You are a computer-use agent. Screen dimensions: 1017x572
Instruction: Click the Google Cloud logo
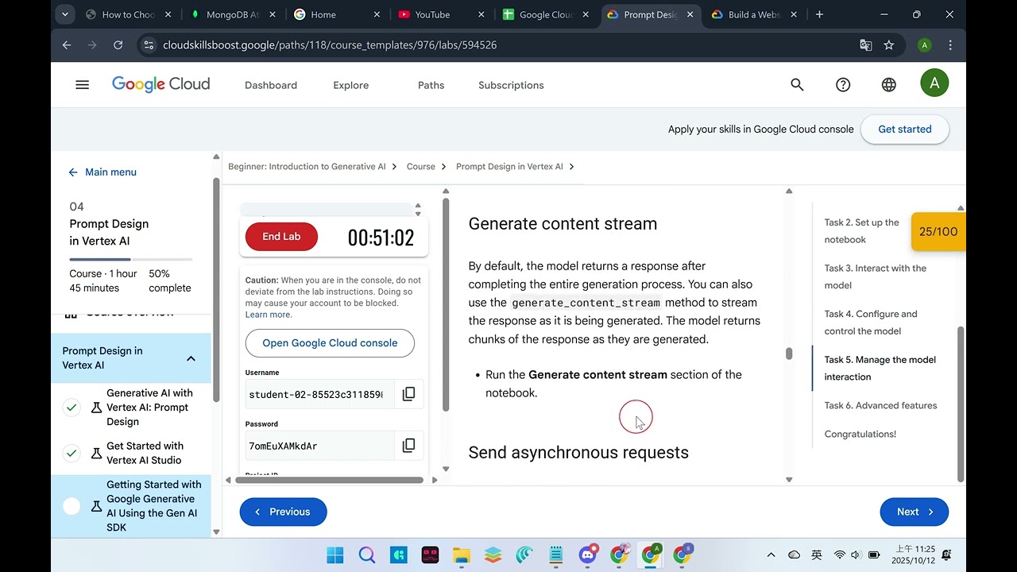(x=161, y=84)
